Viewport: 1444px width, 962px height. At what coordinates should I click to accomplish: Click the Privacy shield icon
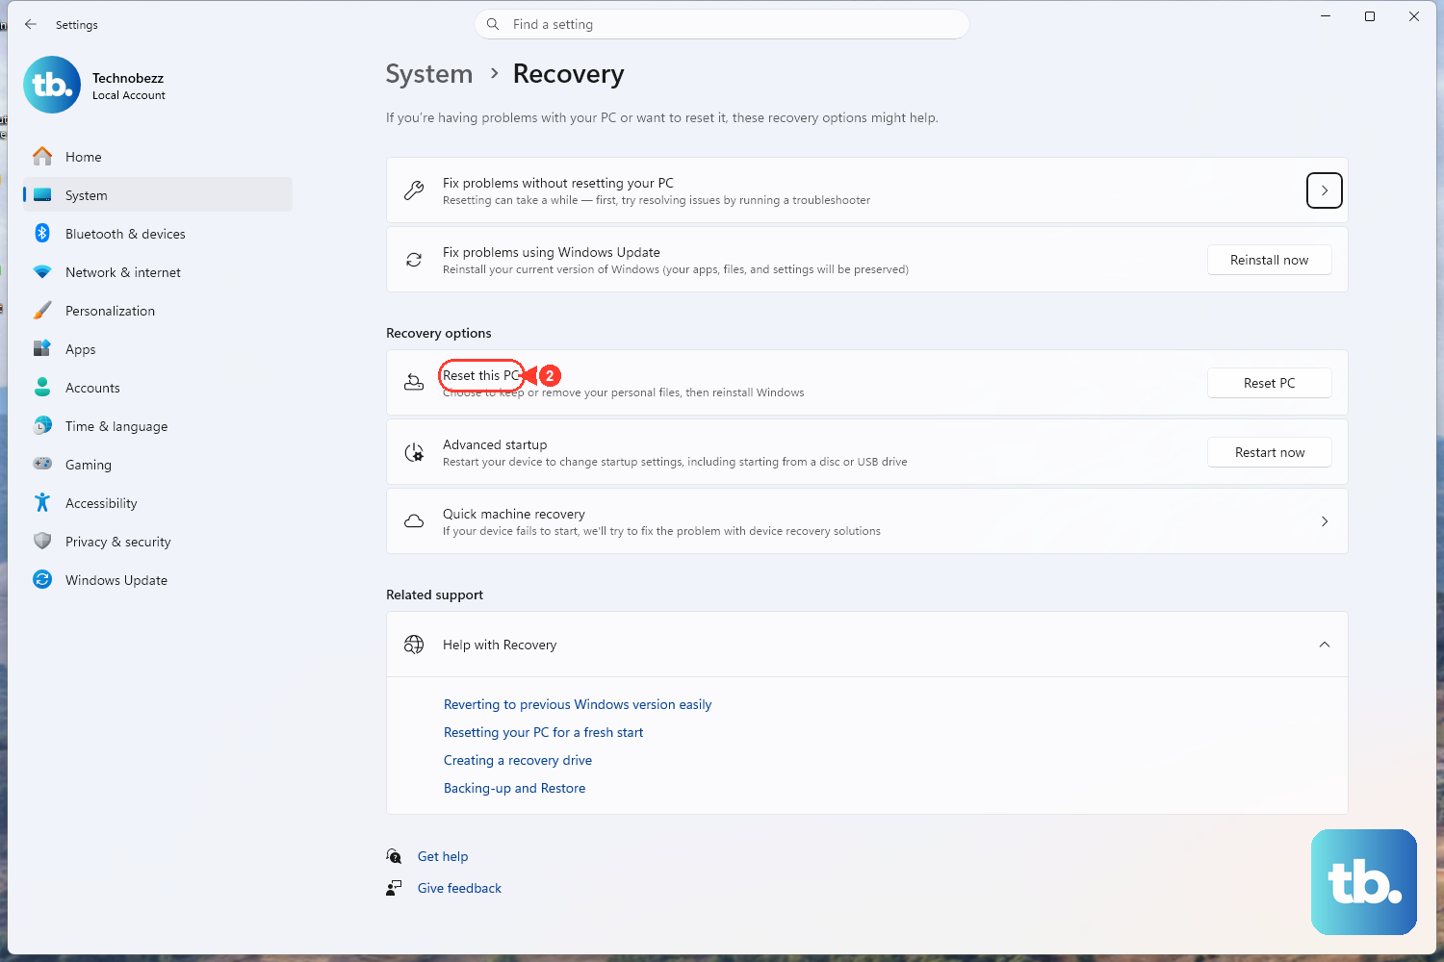click(x=42, y=541)
